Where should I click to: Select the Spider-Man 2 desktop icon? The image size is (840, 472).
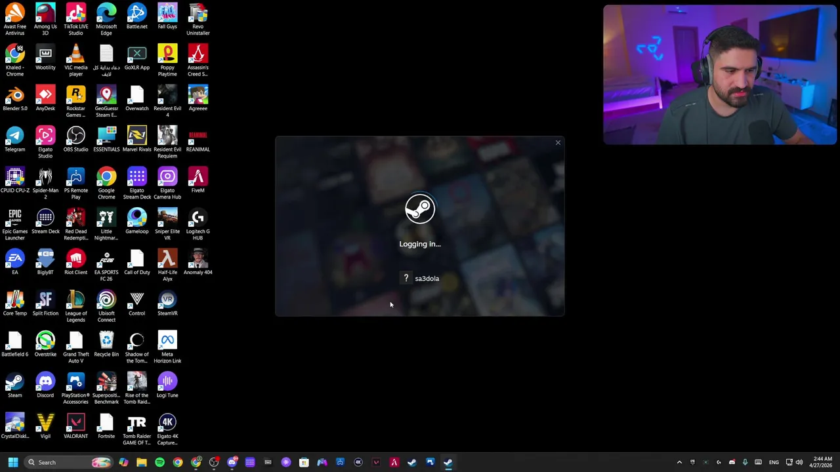click(45, 184)
